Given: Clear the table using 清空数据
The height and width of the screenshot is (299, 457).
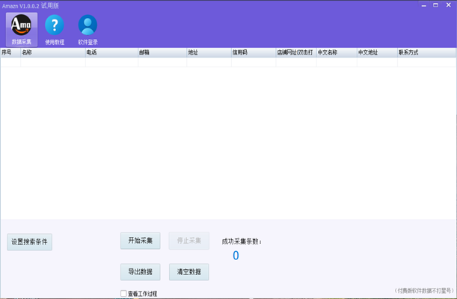Looking at the screenshot, I should coord(188,271).
